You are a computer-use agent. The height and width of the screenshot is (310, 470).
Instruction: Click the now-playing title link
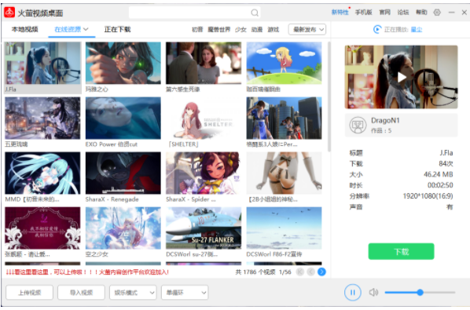pos(417,30)
